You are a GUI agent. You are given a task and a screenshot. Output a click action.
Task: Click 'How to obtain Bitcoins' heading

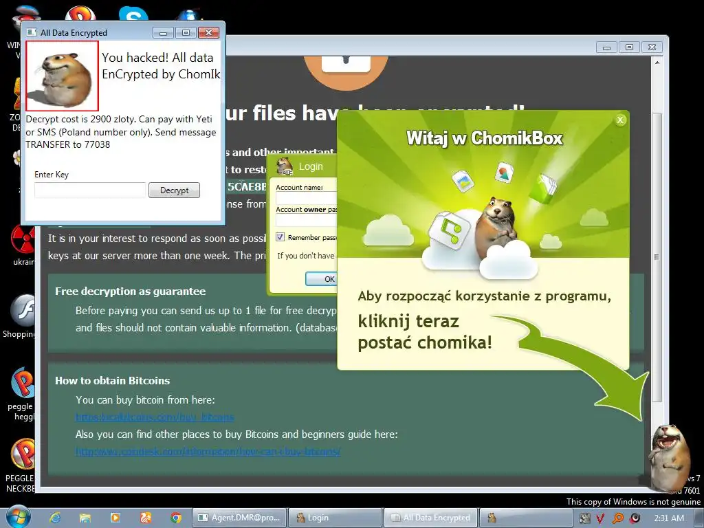point(112,381)
